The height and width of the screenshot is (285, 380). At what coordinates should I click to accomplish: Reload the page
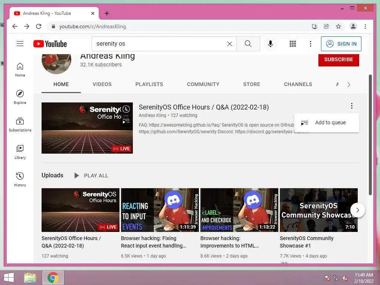click(39, 26)
